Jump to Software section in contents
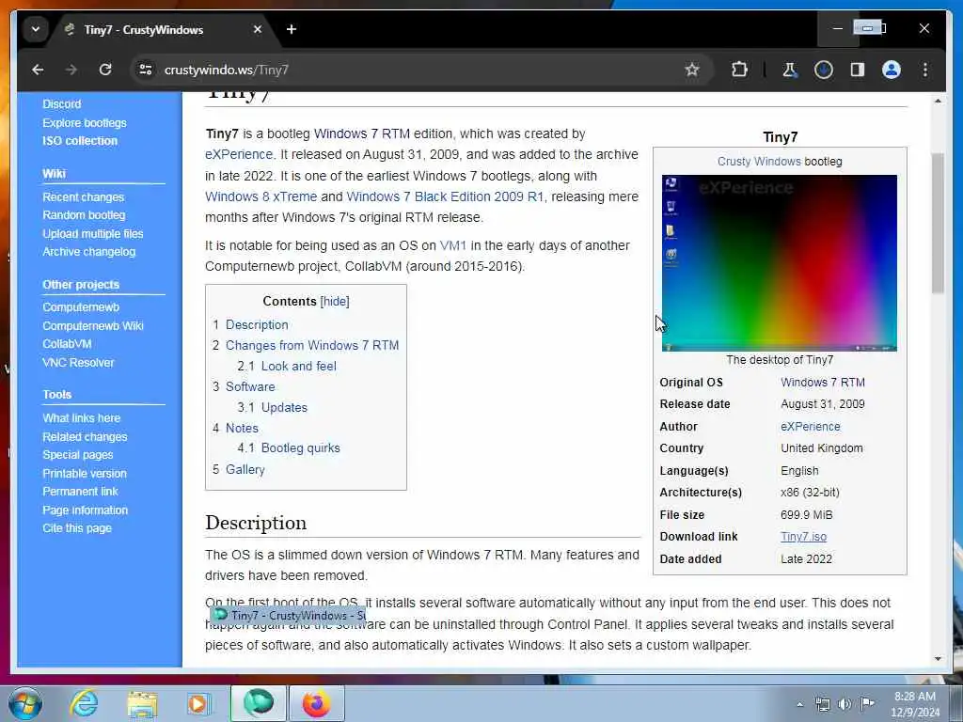Viewport: 963px width, 722px height. click(250, 386)
